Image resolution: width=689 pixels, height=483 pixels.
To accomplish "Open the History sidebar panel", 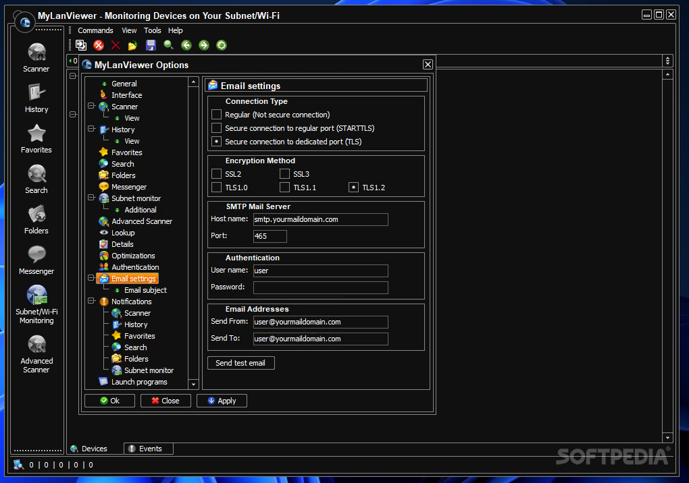I will click(x=36, y=98).
